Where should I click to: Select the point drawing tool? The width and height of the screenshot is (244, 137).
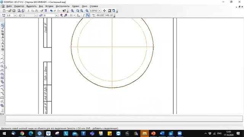tap(2, 55)
